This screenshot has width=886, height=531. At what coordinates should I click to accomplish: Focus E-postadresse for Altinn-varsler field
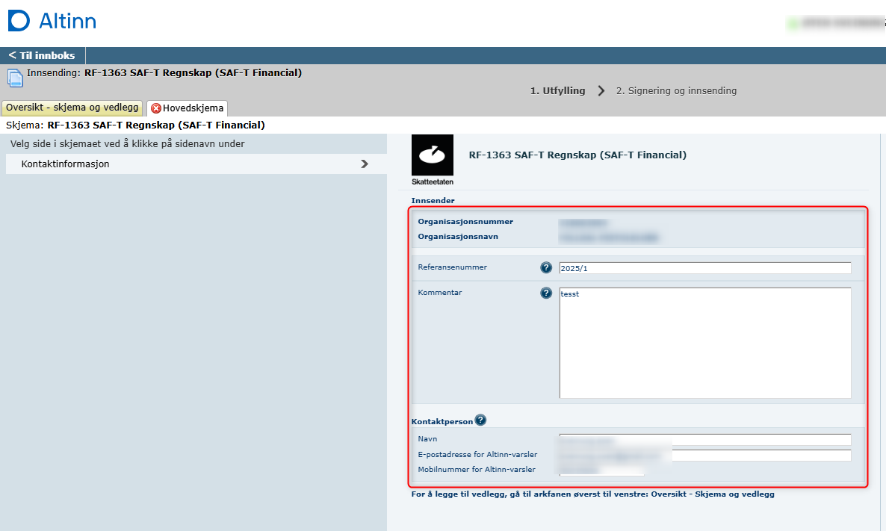pyautogui.click(x=705, y=455)
